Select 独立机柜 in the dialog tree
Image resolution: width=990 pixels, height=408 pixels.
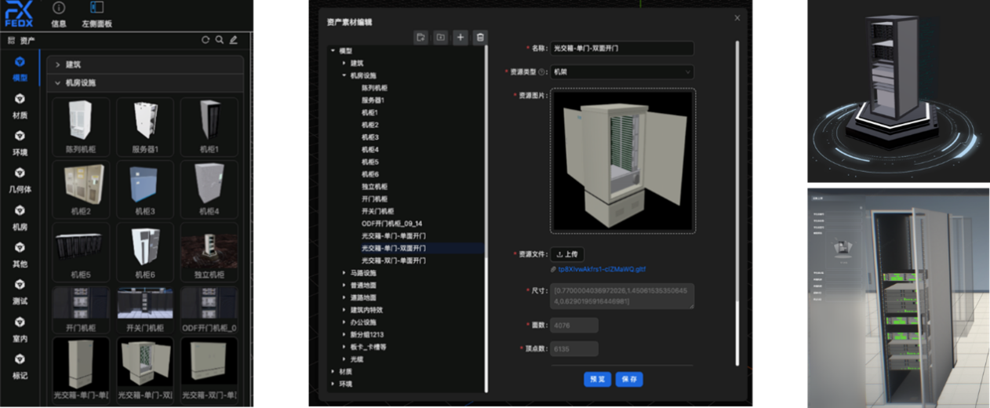click(x=373, y=187)
